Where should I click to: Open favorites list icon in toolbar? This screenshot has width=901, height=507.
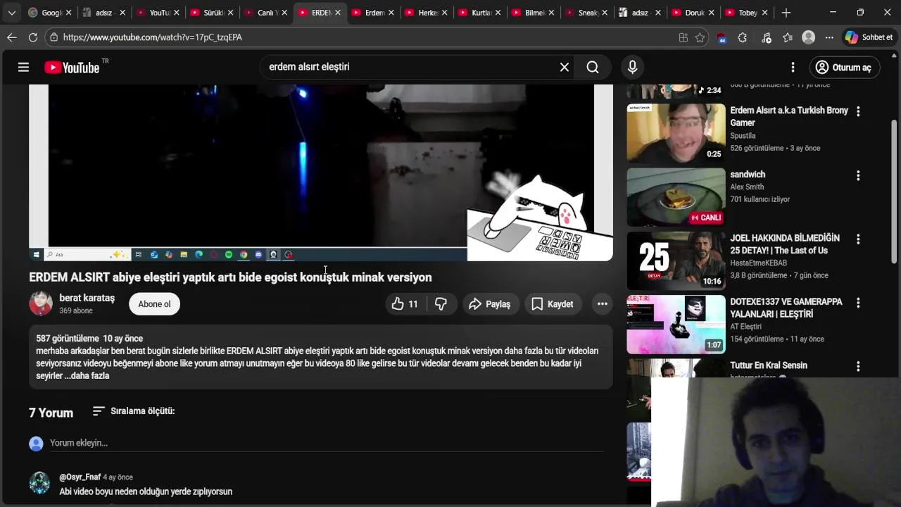[787, 37]
